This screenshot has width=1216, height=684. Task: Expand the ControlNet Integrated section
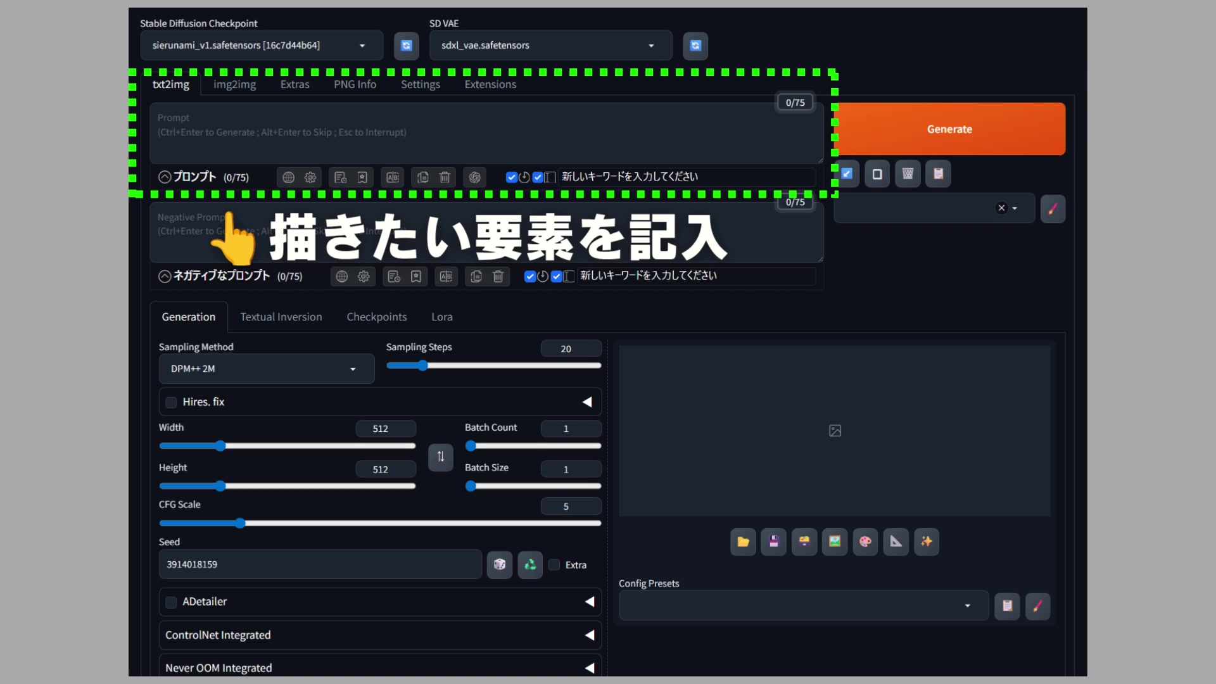[380, 635]
